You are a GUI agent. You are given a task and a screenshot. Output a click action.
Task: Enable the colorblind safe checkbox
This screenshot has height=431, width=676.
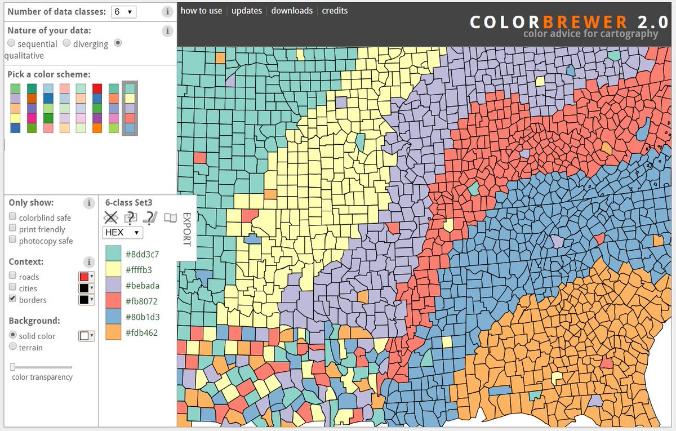pos(12,217)
